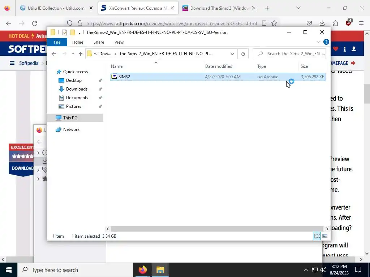Toggle Firefox reader view icon
The height and width of the screenshot is (277, 370).
[264, 23]
